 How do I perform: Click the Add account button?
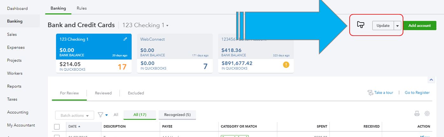click(420, 26)
